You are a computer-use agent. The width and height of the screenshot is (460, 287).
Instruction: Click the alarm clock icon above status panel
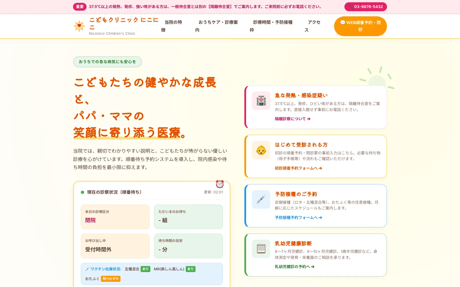click(220, 184)
